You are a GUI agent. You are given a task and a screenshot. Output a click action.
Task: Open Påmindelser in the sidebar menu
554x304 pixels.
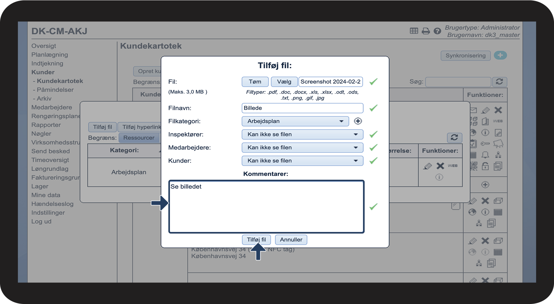pyautogui.click(x=55, y=90)
